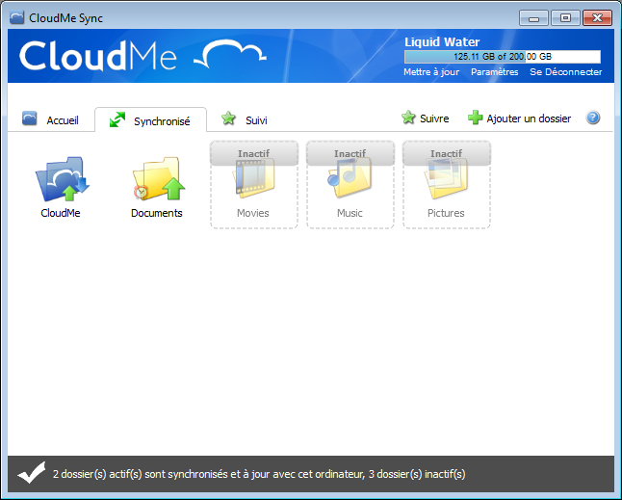Click the Liquid Water account name

coord(442,42)
